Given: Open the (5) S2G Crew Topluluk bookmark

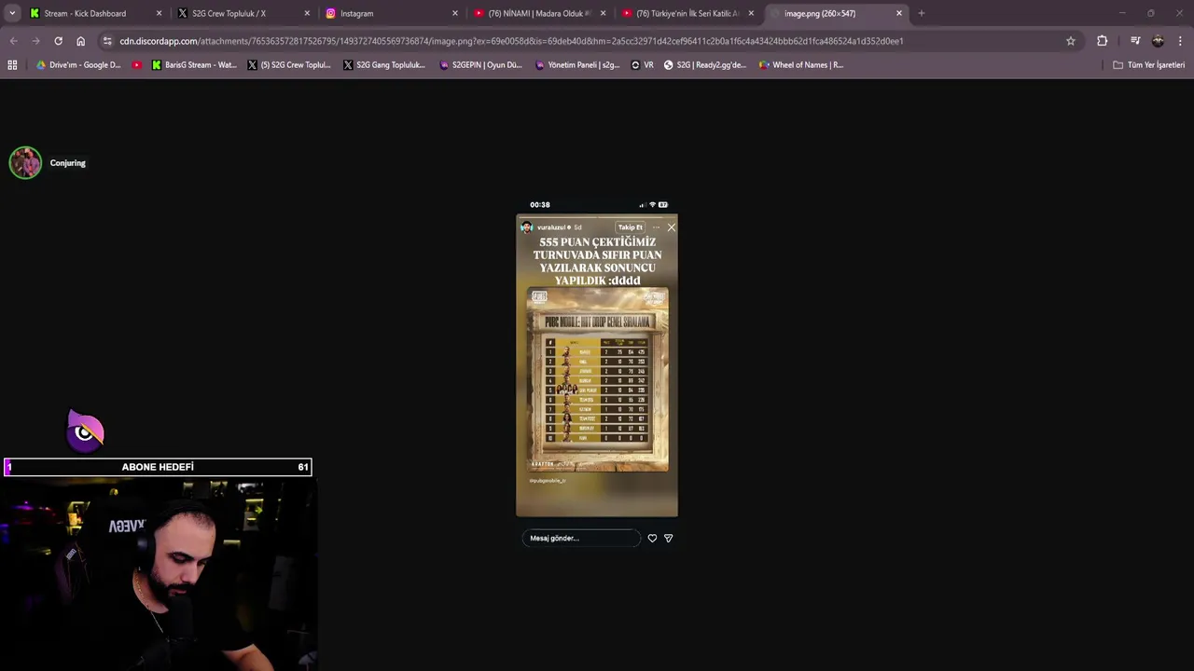Looking at the screenshot, I should pyautogui.click(x=289, y=65).
